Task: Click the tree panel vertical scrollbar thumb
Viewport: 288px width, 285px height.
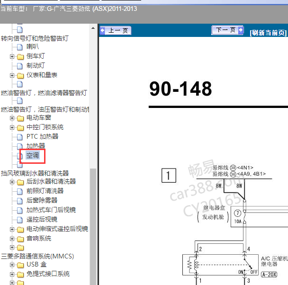Action: (93, 226)
